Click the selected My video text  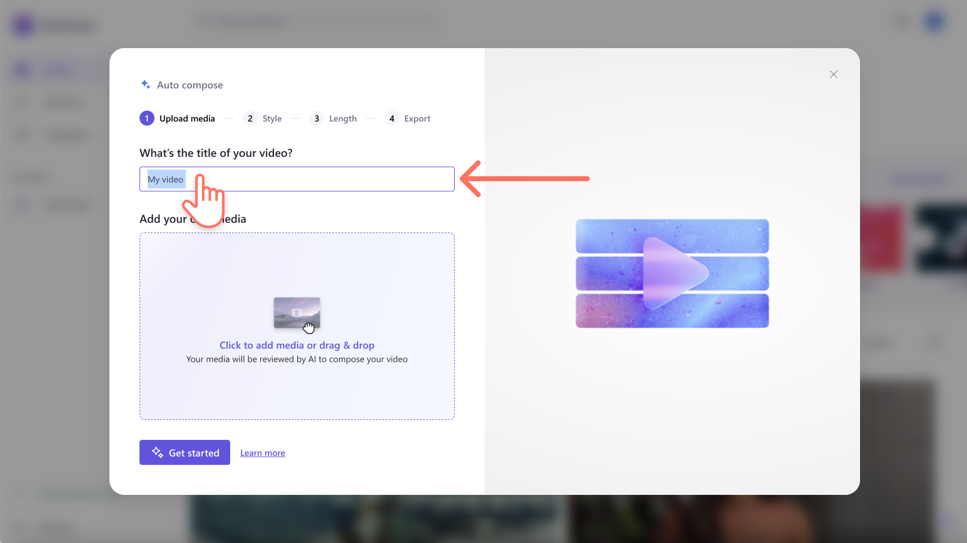[165, 179]
